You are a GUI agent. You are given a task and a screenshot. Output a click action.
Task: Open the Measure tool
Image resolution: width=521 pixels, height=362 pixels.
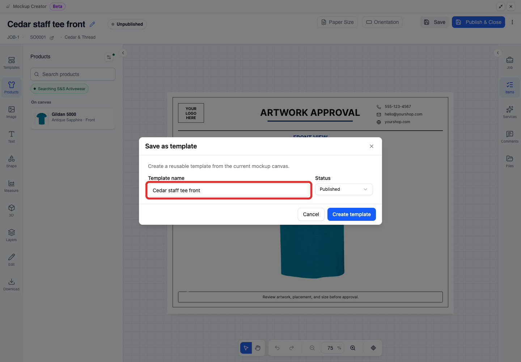click(12, 186)
